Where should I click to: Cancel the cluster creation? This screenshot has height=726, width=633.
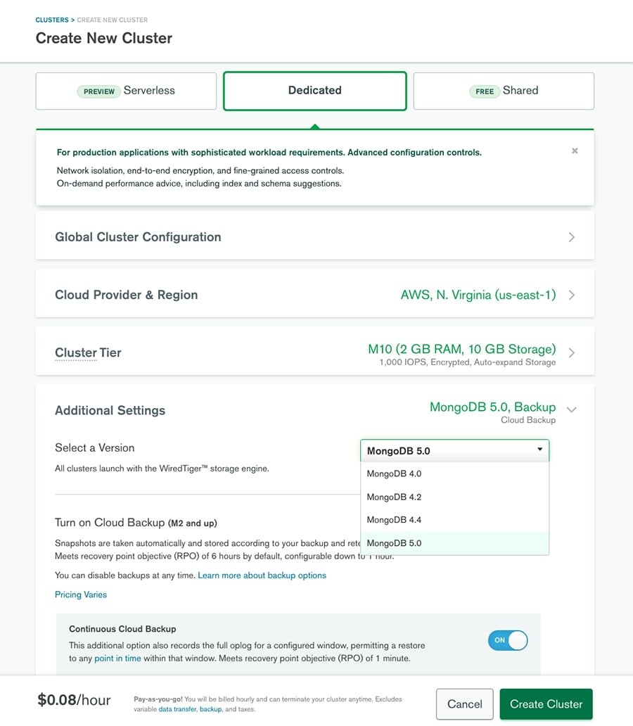[464, 703]
